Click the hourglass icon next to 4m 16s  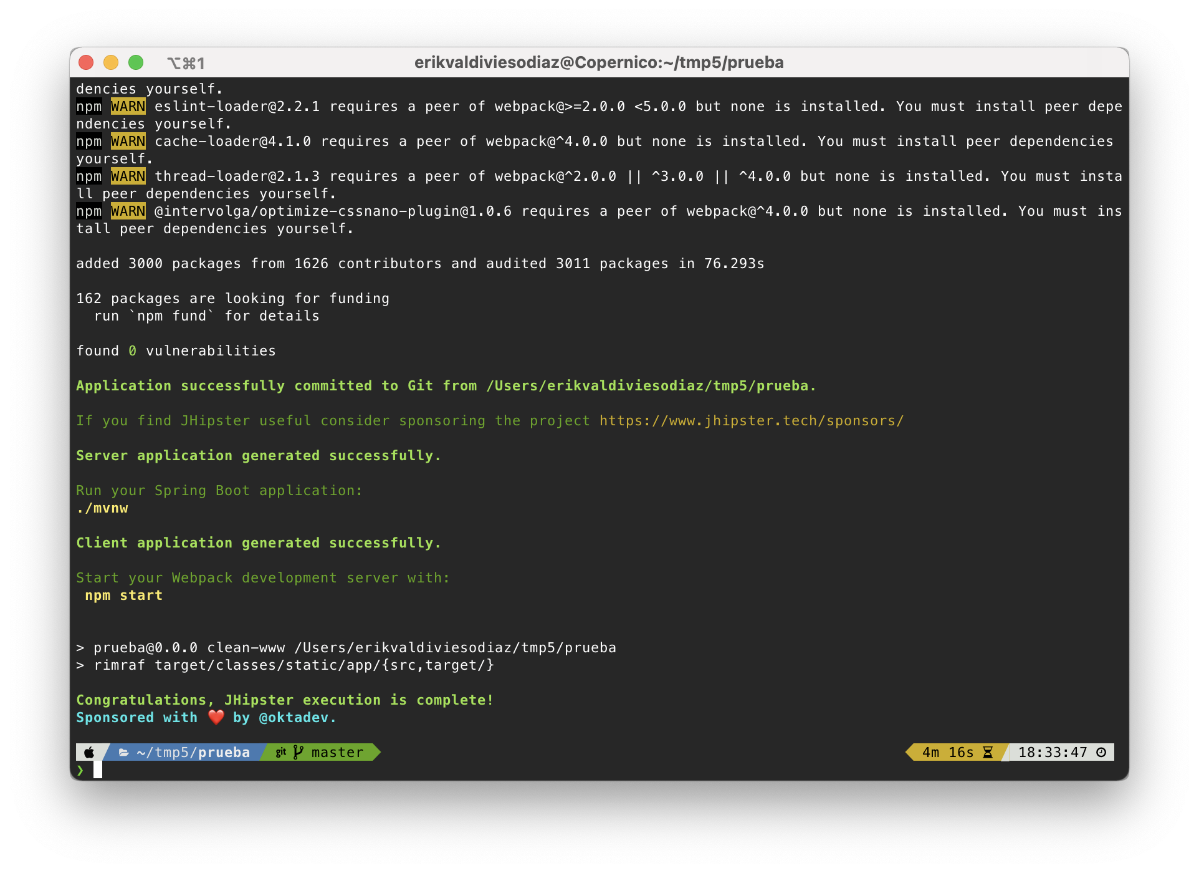(988, 753)
